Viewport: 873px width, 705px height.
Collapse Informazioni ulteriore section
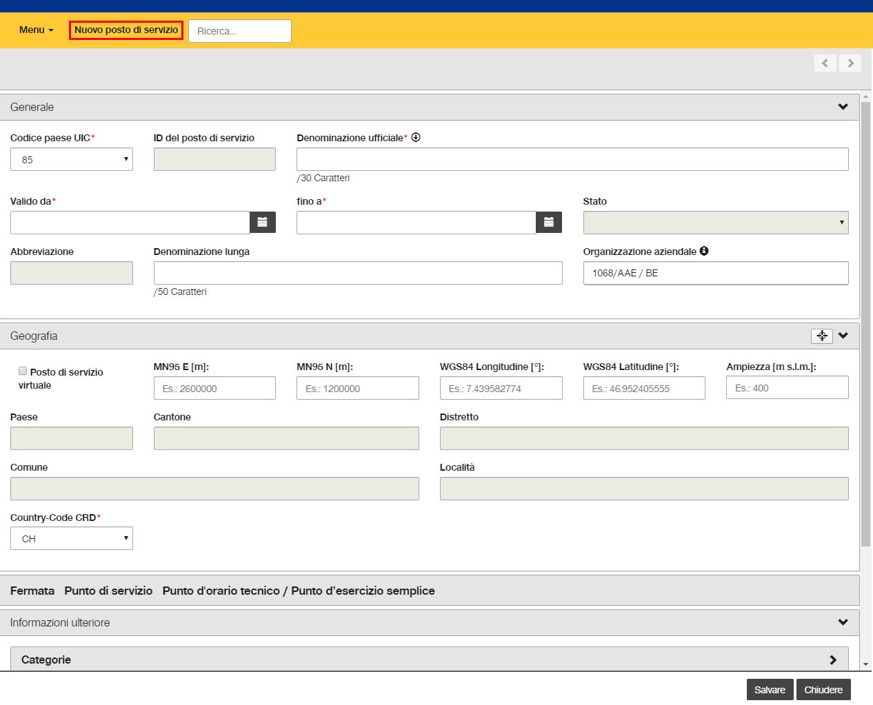click(843, 622)
